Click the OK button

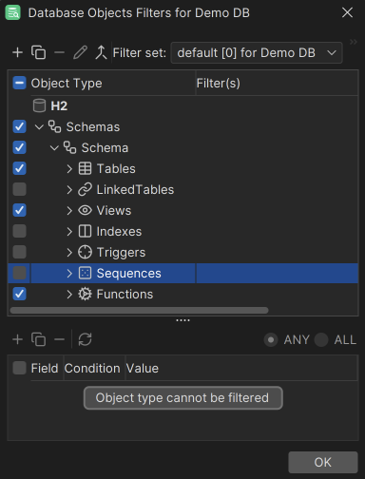click(323, 462)
